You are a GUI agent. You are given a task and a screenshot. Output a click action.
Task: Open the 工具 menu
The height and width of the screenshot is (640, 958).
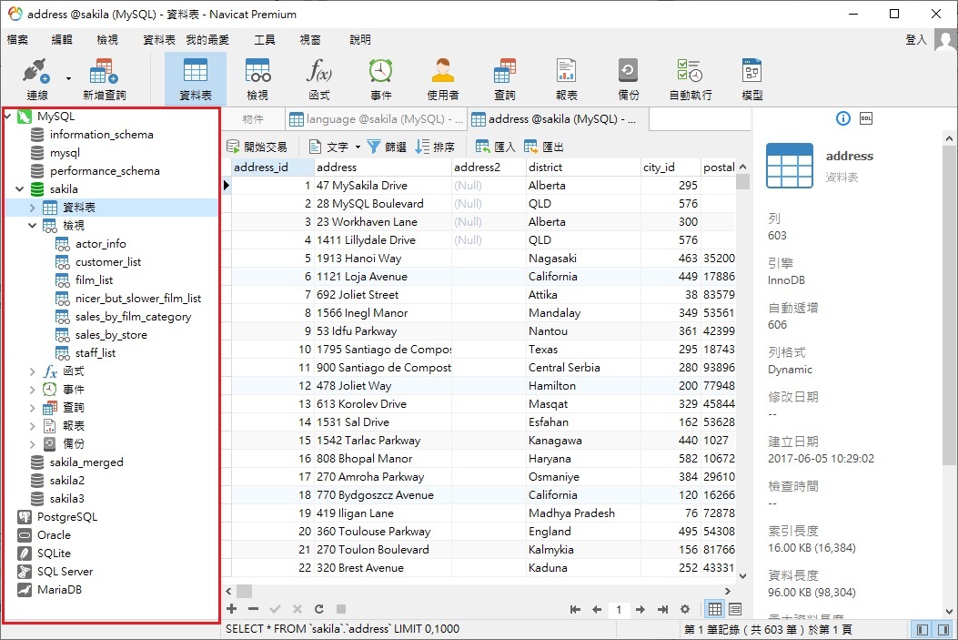point(265,40)
